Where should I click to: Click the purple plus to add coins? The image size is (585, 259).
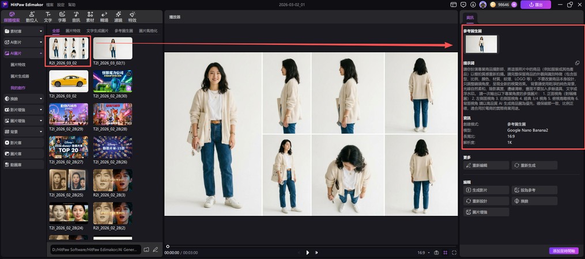pos(514,5)
